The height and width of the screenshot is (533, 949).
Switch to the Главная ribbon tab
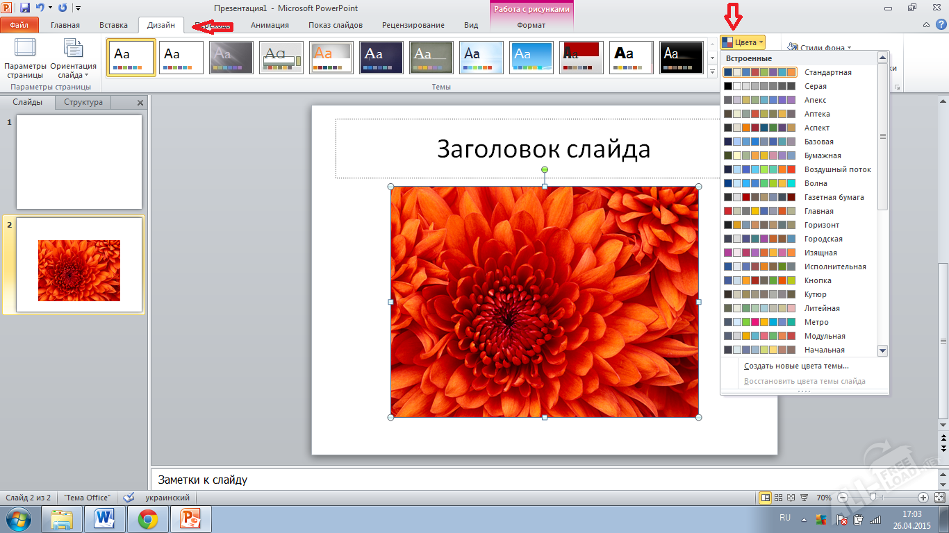65,25
